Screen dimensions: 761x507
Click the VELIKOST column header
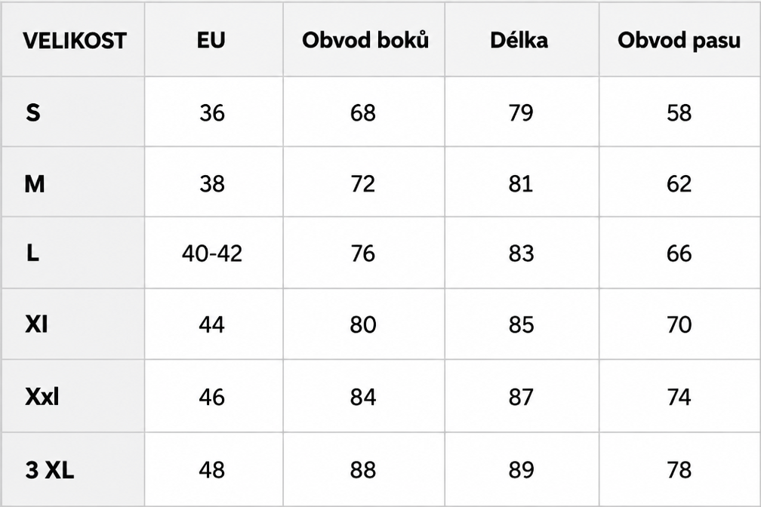(74, 40)
